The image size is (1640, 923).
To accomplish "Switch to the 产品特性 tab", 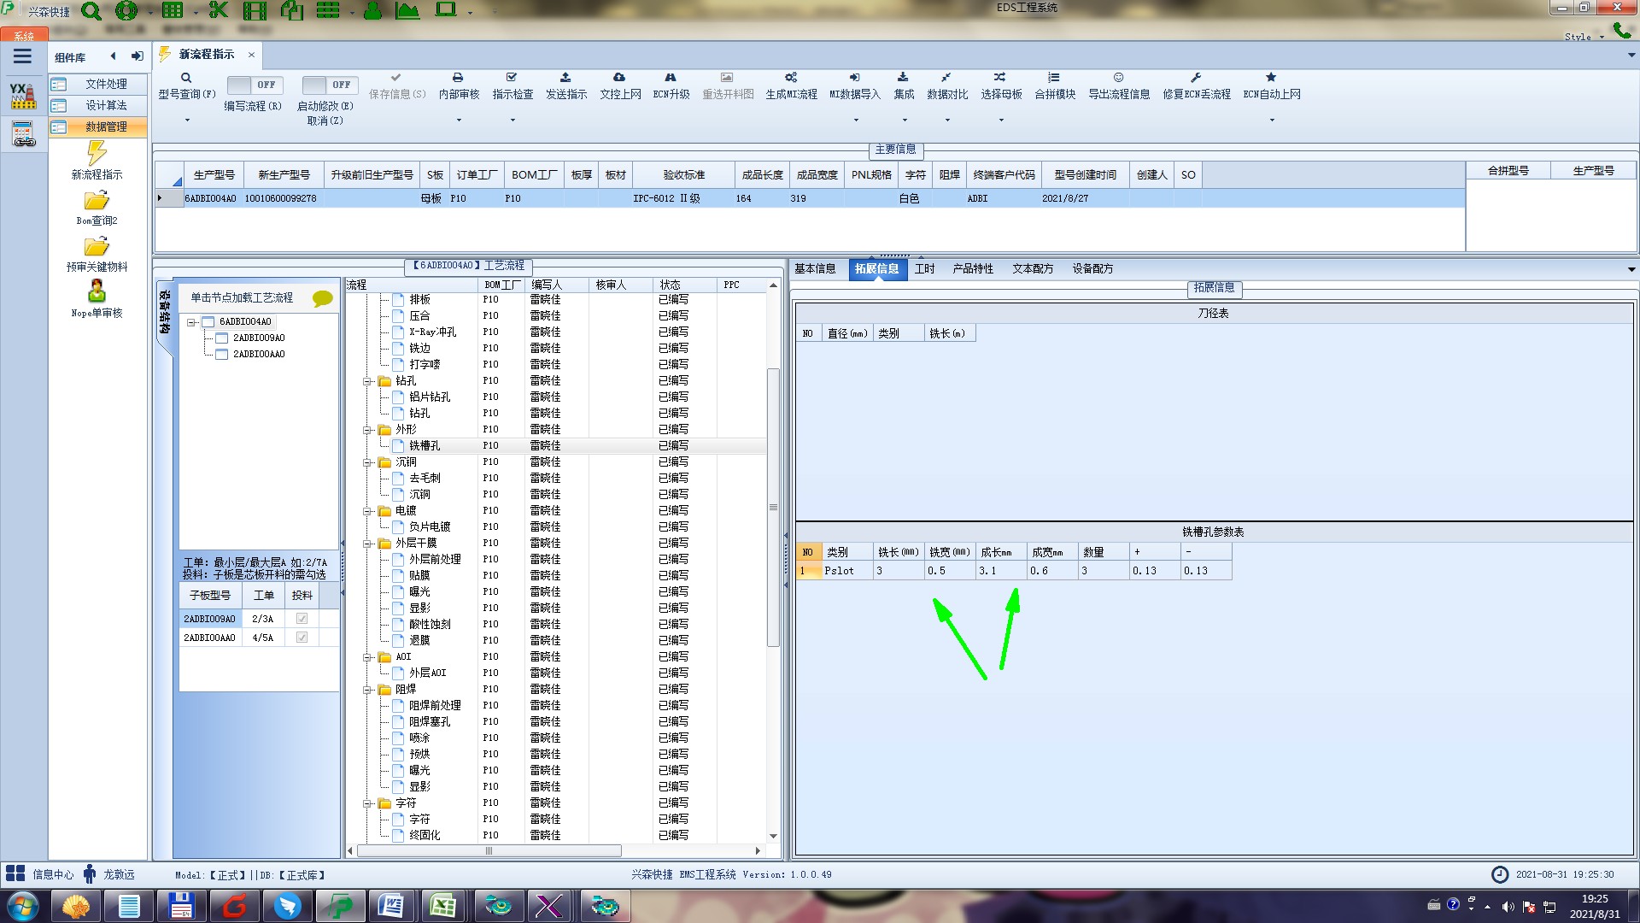I will 973,268.
